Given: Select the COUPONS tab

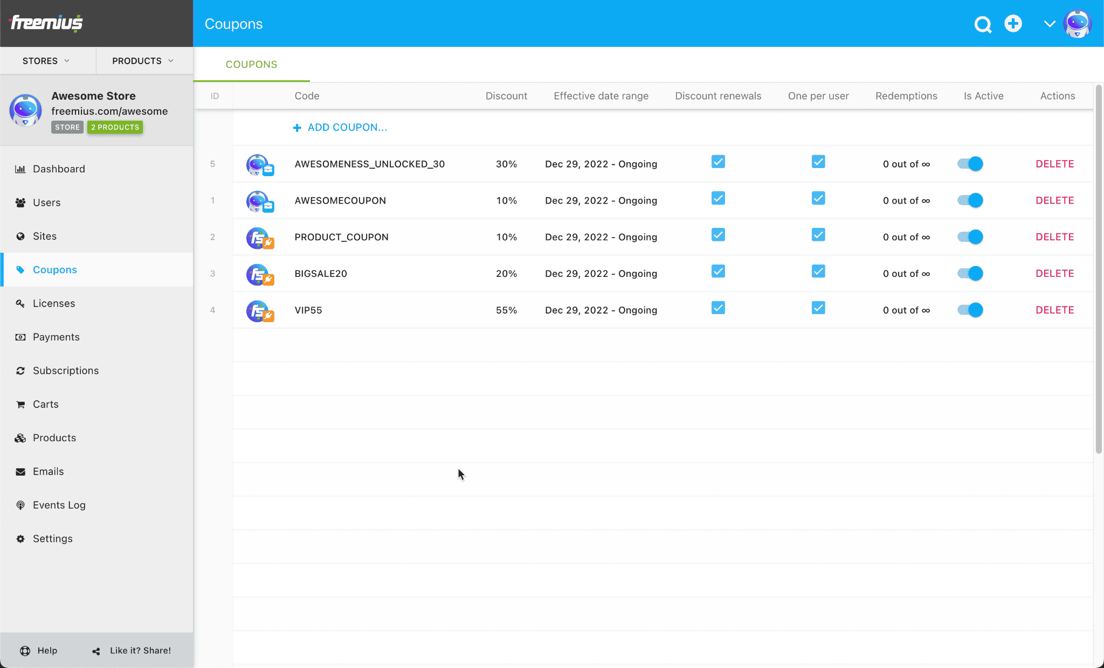Looking at the screenshot, I should pos(251,65).
